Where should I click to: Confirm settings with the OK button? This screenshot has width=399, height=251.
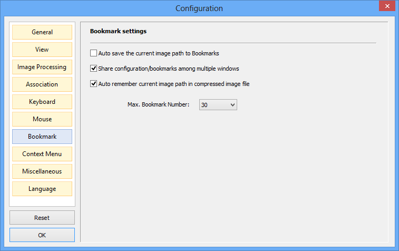tap(42, 235)
